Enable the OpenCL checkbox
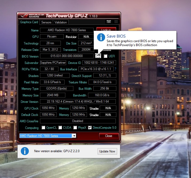The image size is (191, 178). pyautogui.click(x=43, y=128)
